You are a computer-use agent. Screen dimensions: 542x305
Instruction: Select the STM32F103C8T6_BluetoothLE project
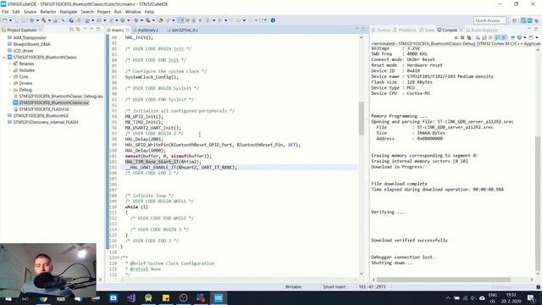point(41,116)
